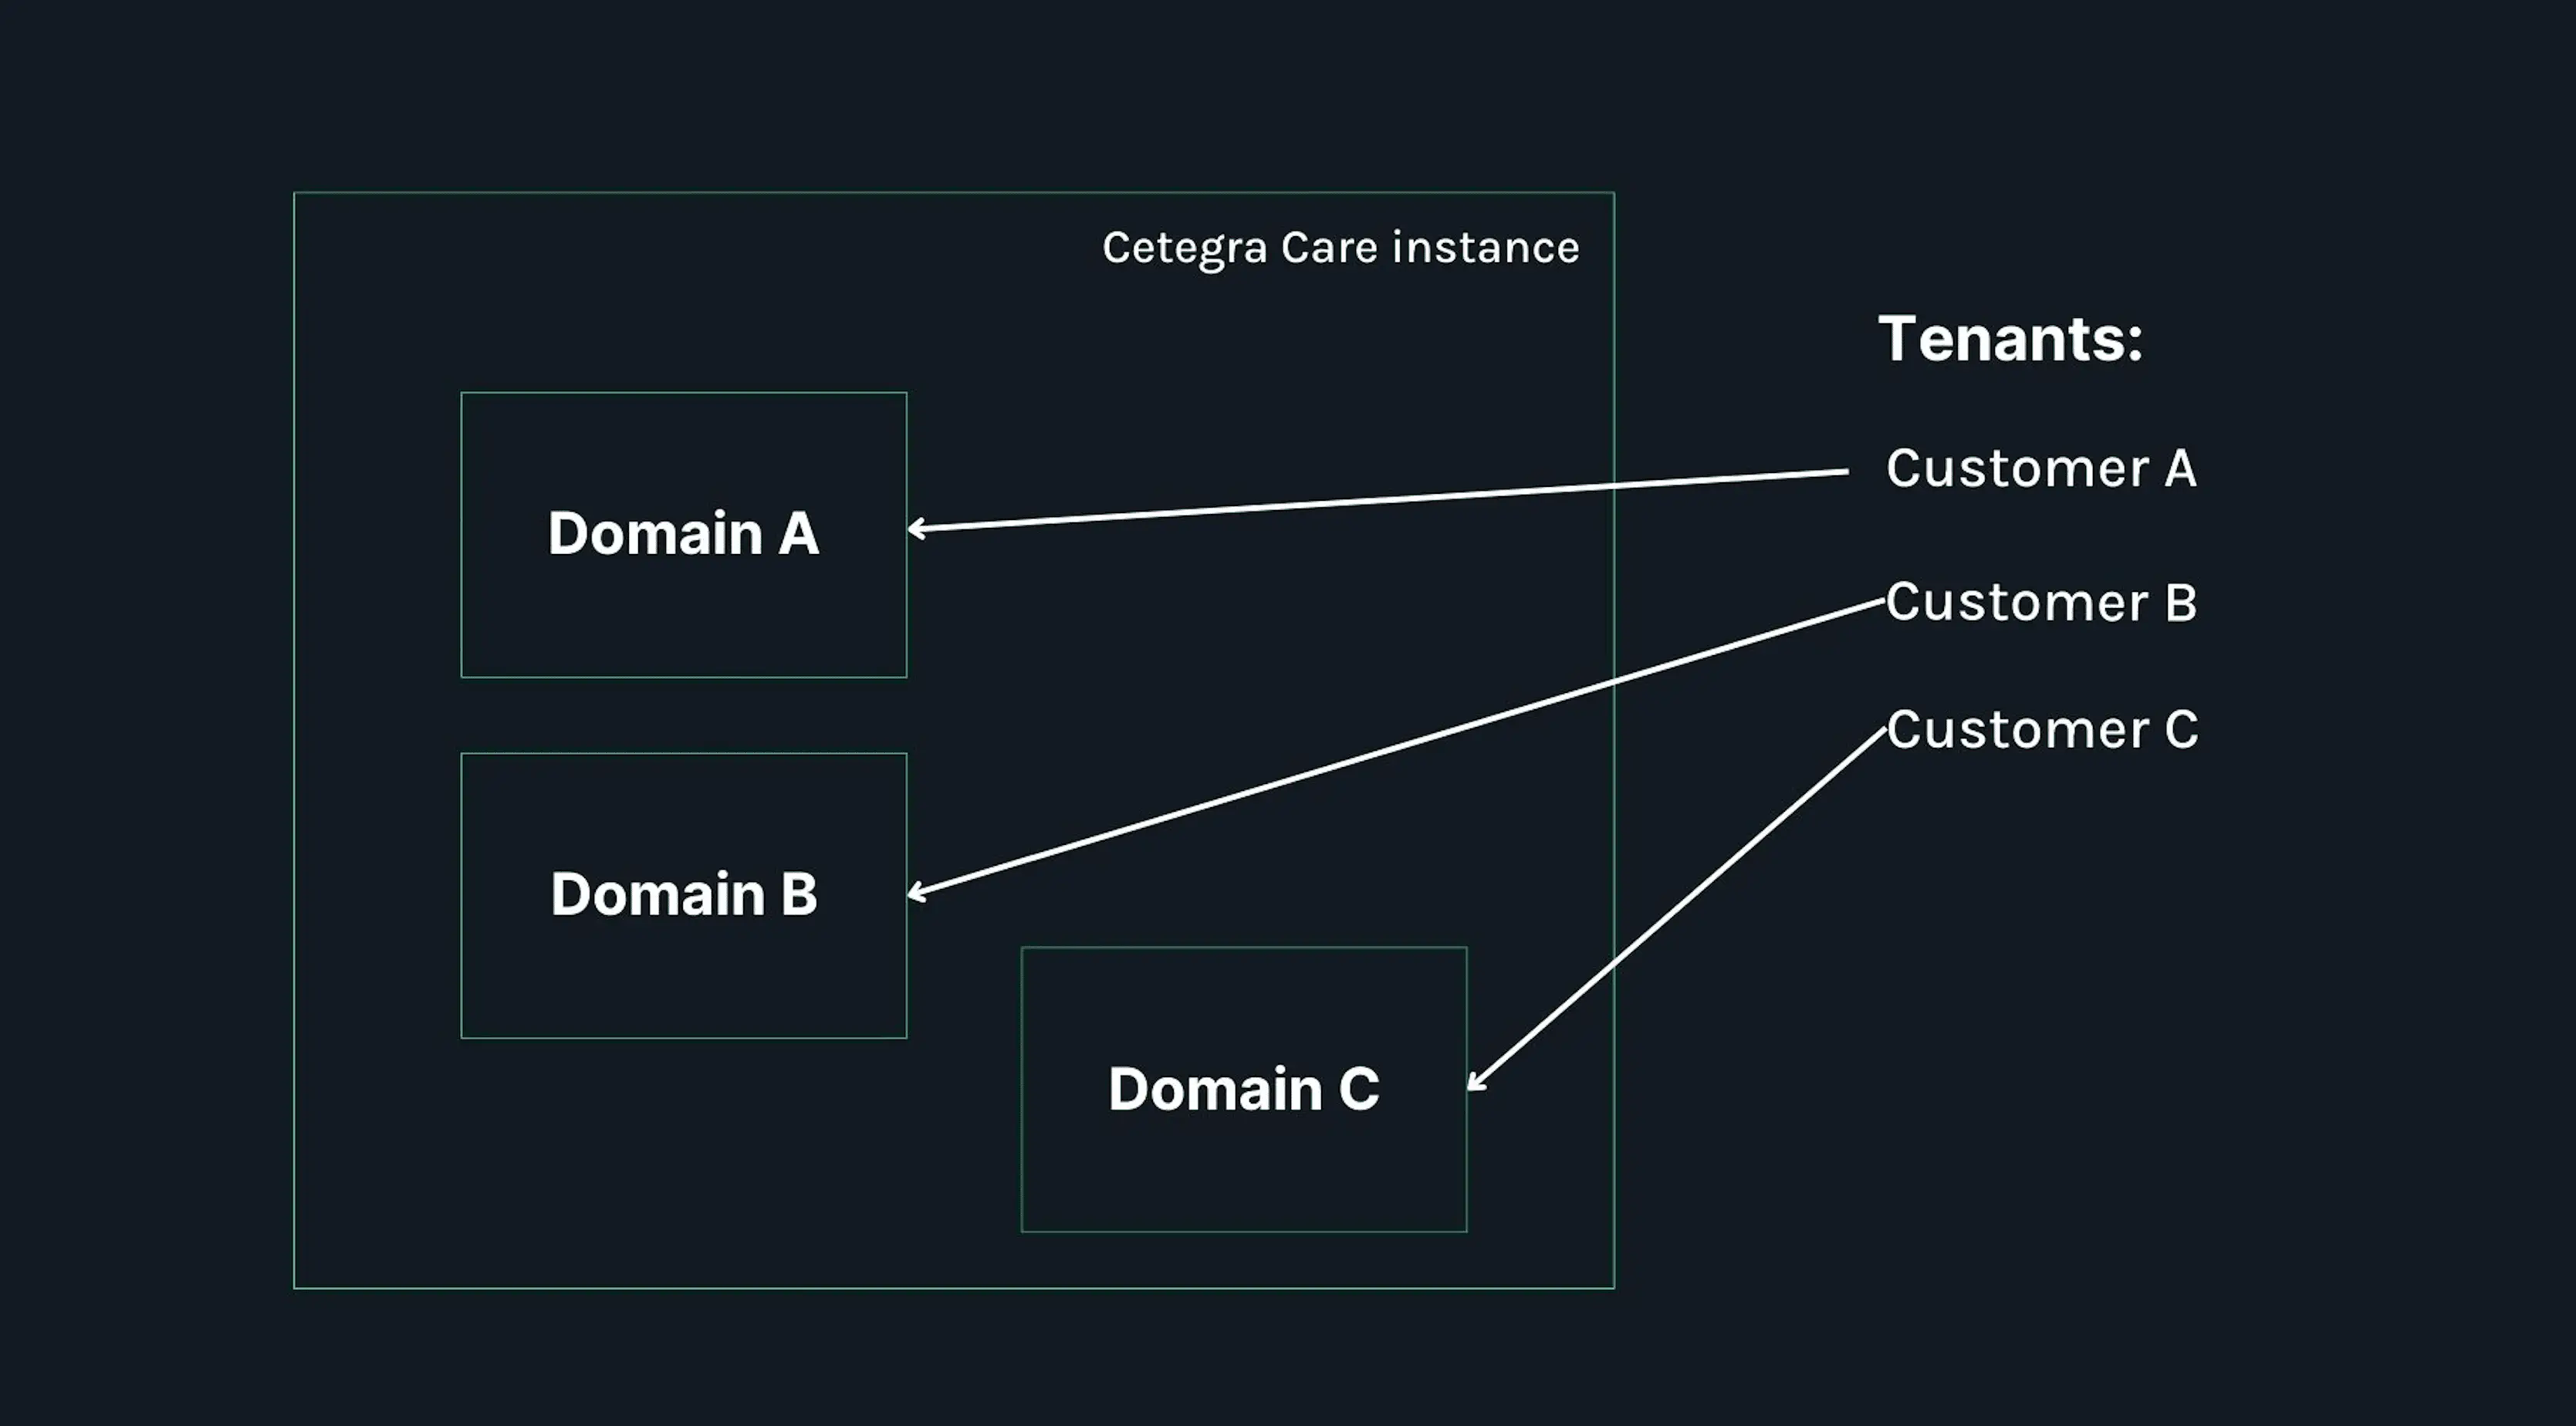Select the Customer A tenant label
Image resolution: width=2576 pixels, height=1426 pixels.
[2041, 468]
